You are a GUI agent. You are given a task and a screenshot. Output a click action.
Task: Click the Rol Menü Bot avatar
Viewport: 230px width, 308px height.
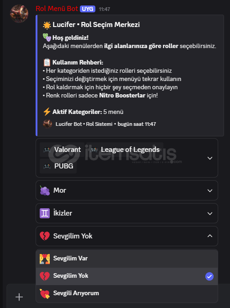pos(19,14)
